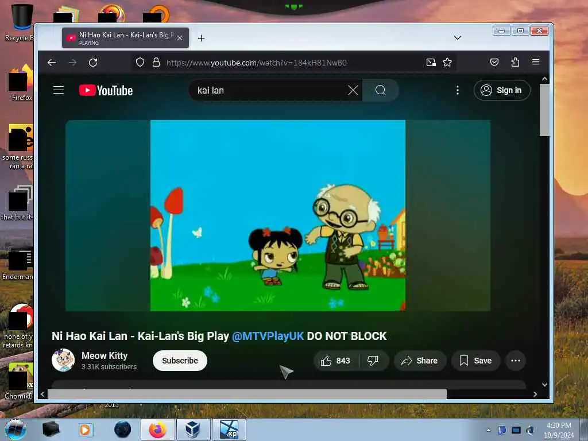Open the @MTVPlayUK link in title
The image size is (588, 441).
point(268,336)
